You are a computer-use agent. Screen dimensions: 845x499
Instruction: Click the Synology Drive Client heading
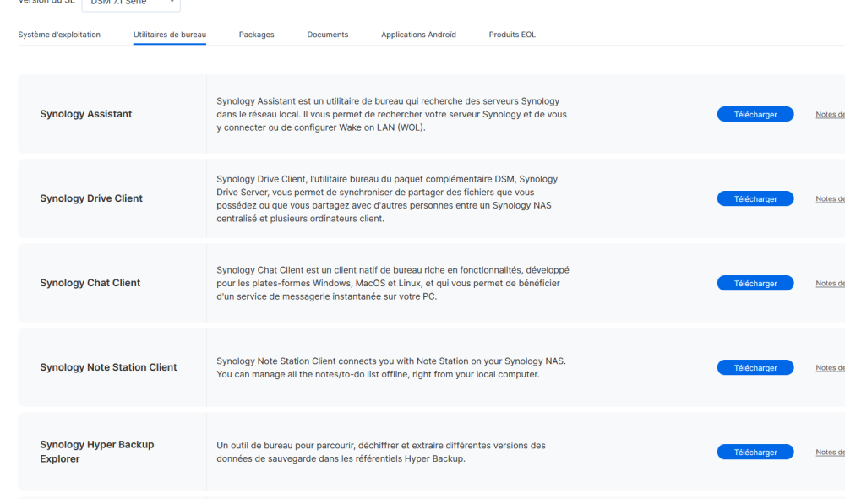click(91, 198)
